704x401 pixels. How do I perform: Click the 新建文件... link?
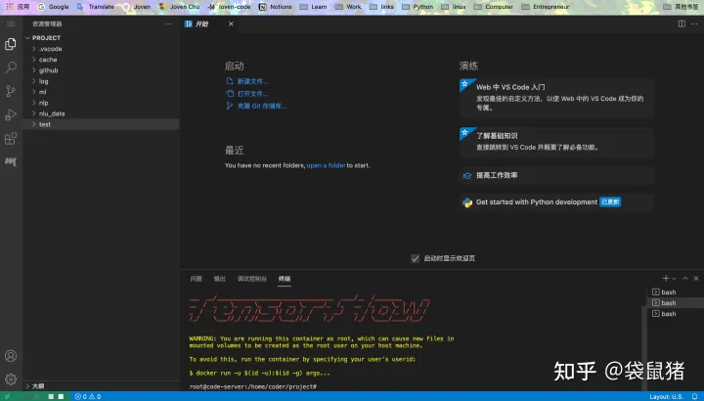[252, 81]
